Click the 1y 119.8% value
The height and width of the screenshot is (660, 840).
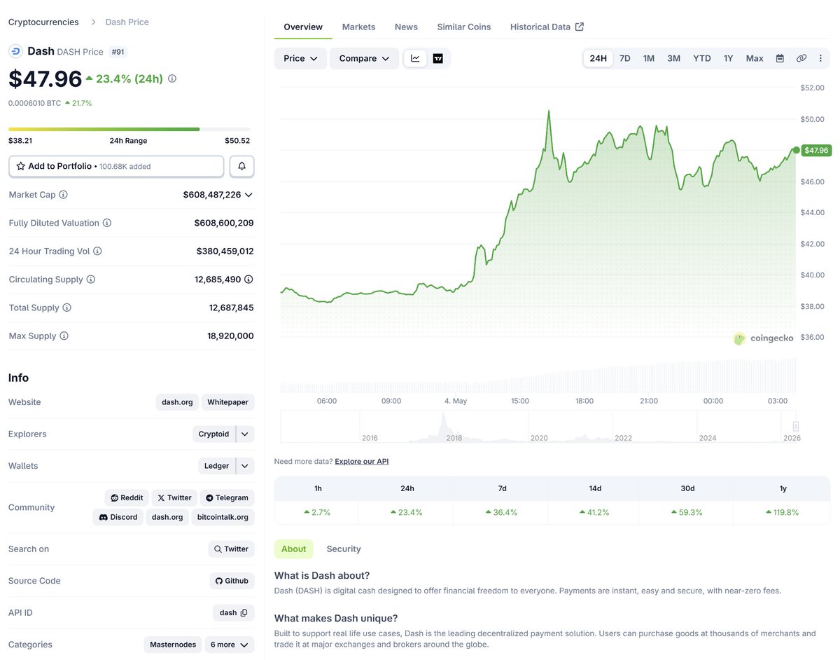[783, 512]
